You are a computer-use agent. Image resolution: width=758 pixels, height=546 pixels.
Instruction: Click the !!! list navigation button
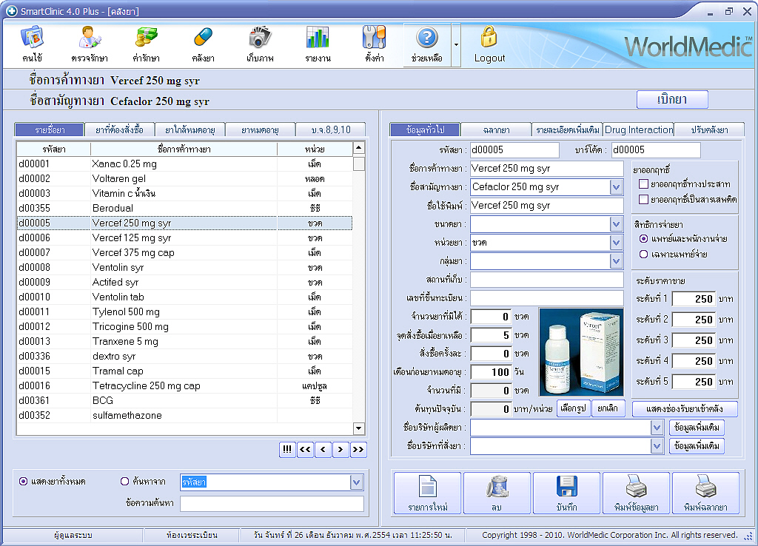pyautogui.click(x=287, y=449)
